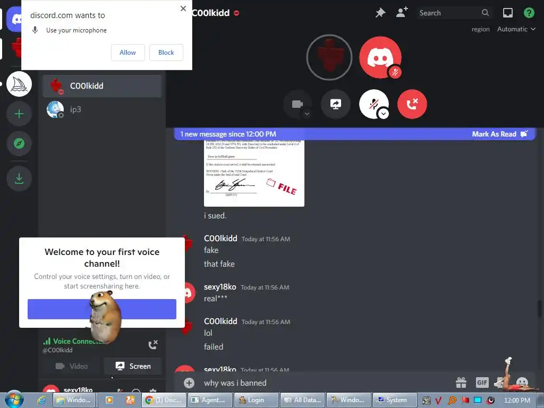
Task: Dismiss voice channel welcome with blue button
Action: point(102,309)
